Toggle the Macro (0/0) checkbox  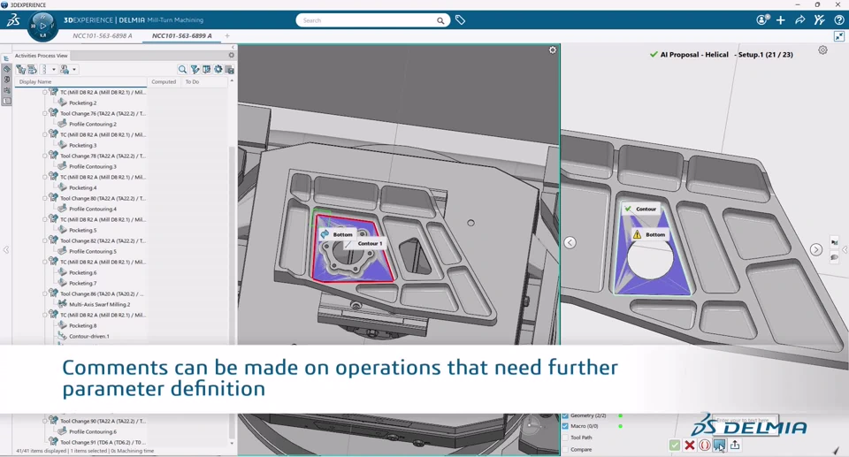(x=565, y=427)
